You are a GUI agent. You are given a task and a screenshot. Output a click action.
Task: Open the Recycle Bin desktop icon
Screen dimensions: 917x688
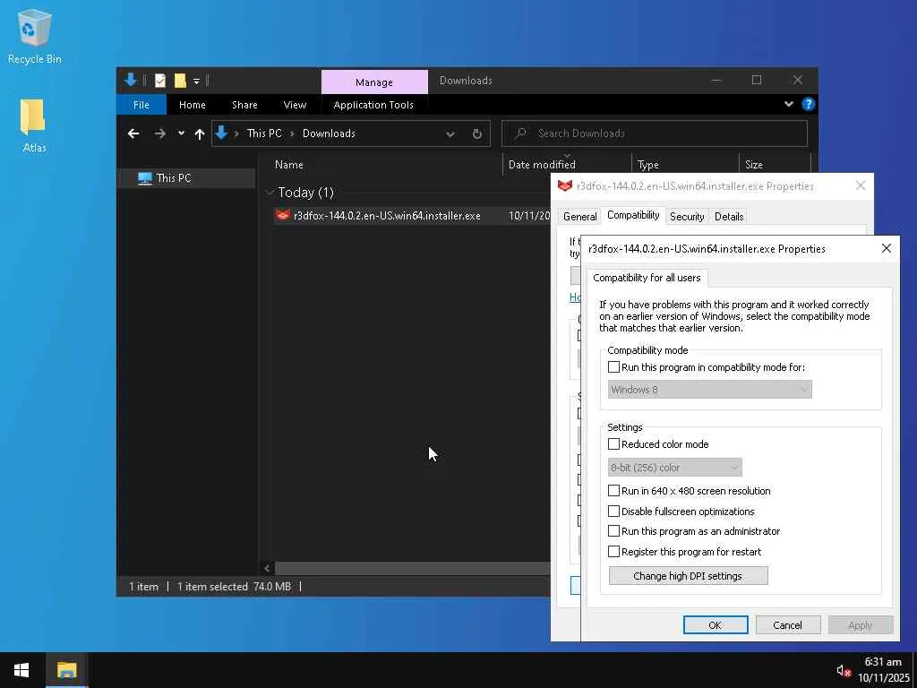[34, 36]
